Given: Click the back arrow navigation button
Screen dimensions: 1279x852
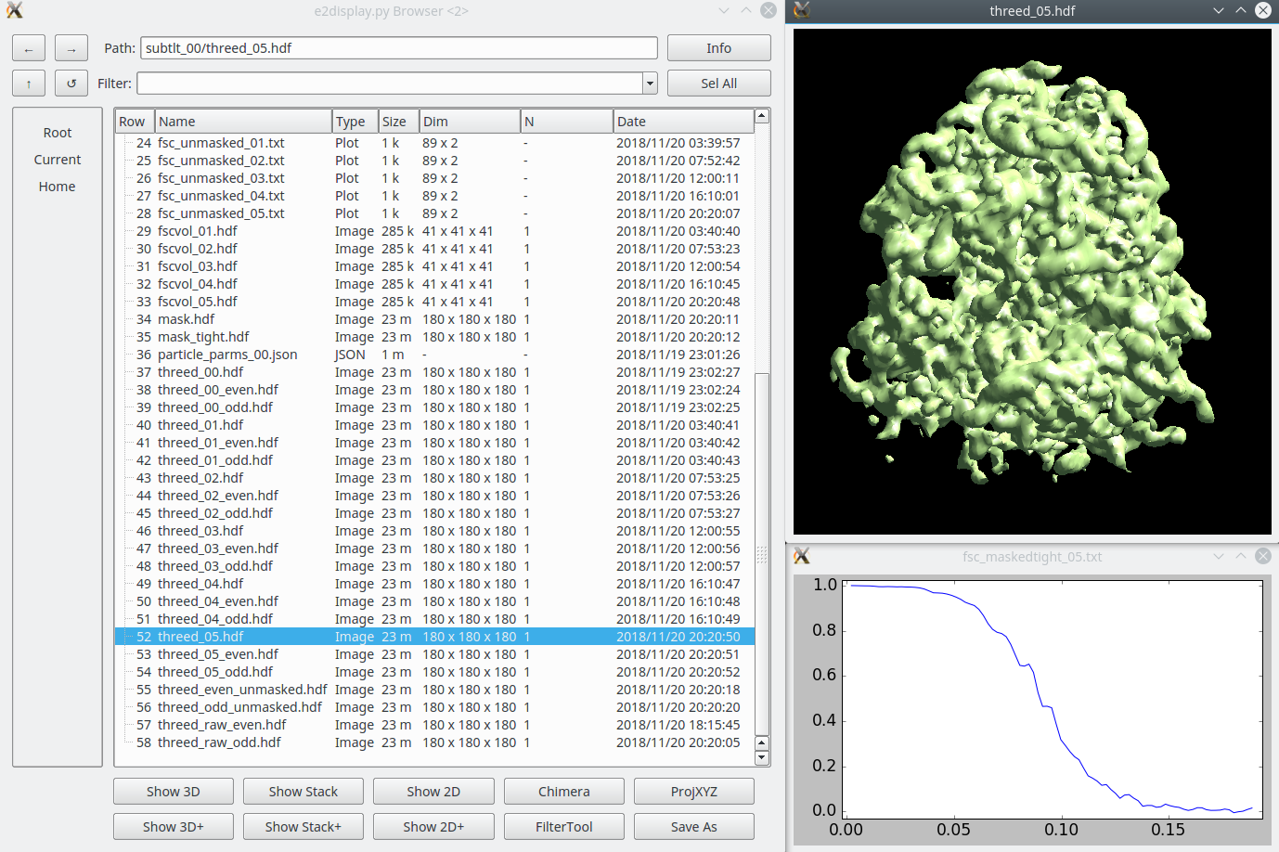Looking at the screenshot, I should 29,49.
